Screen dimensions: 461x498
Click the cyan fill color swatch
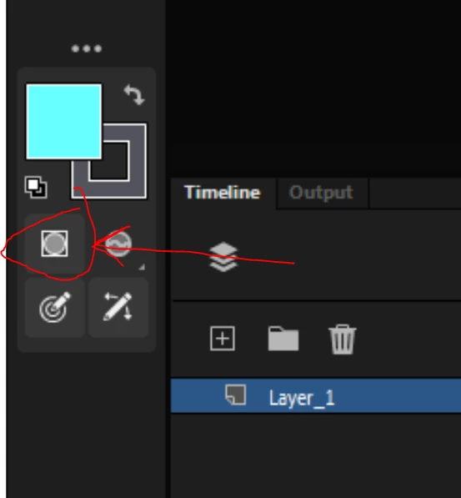coord(64,121)
